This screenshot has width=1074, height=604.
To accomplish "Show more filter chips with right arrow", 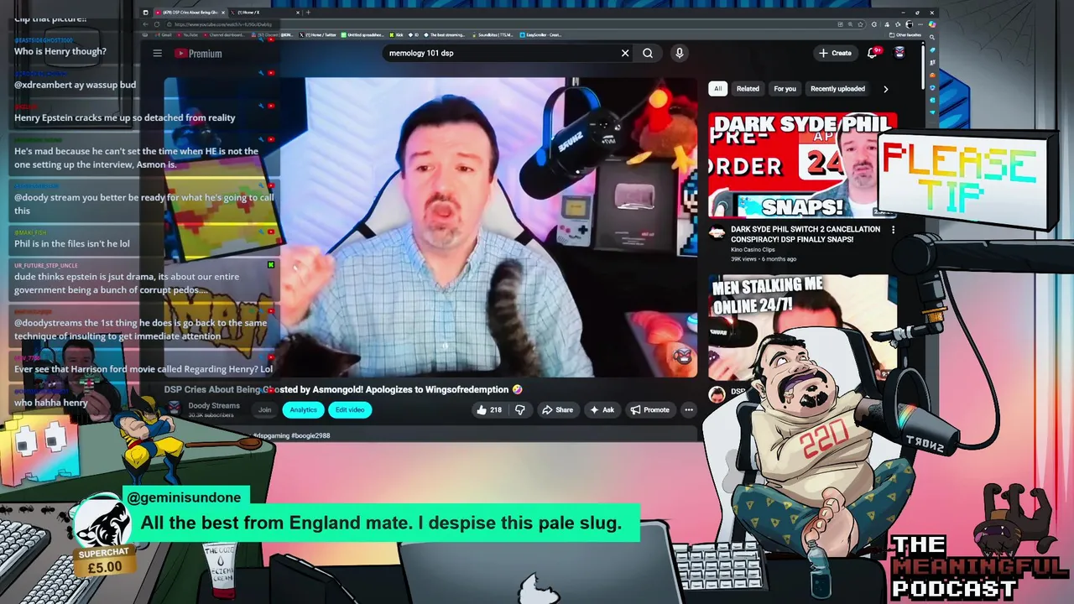I will tap(885, 89).
